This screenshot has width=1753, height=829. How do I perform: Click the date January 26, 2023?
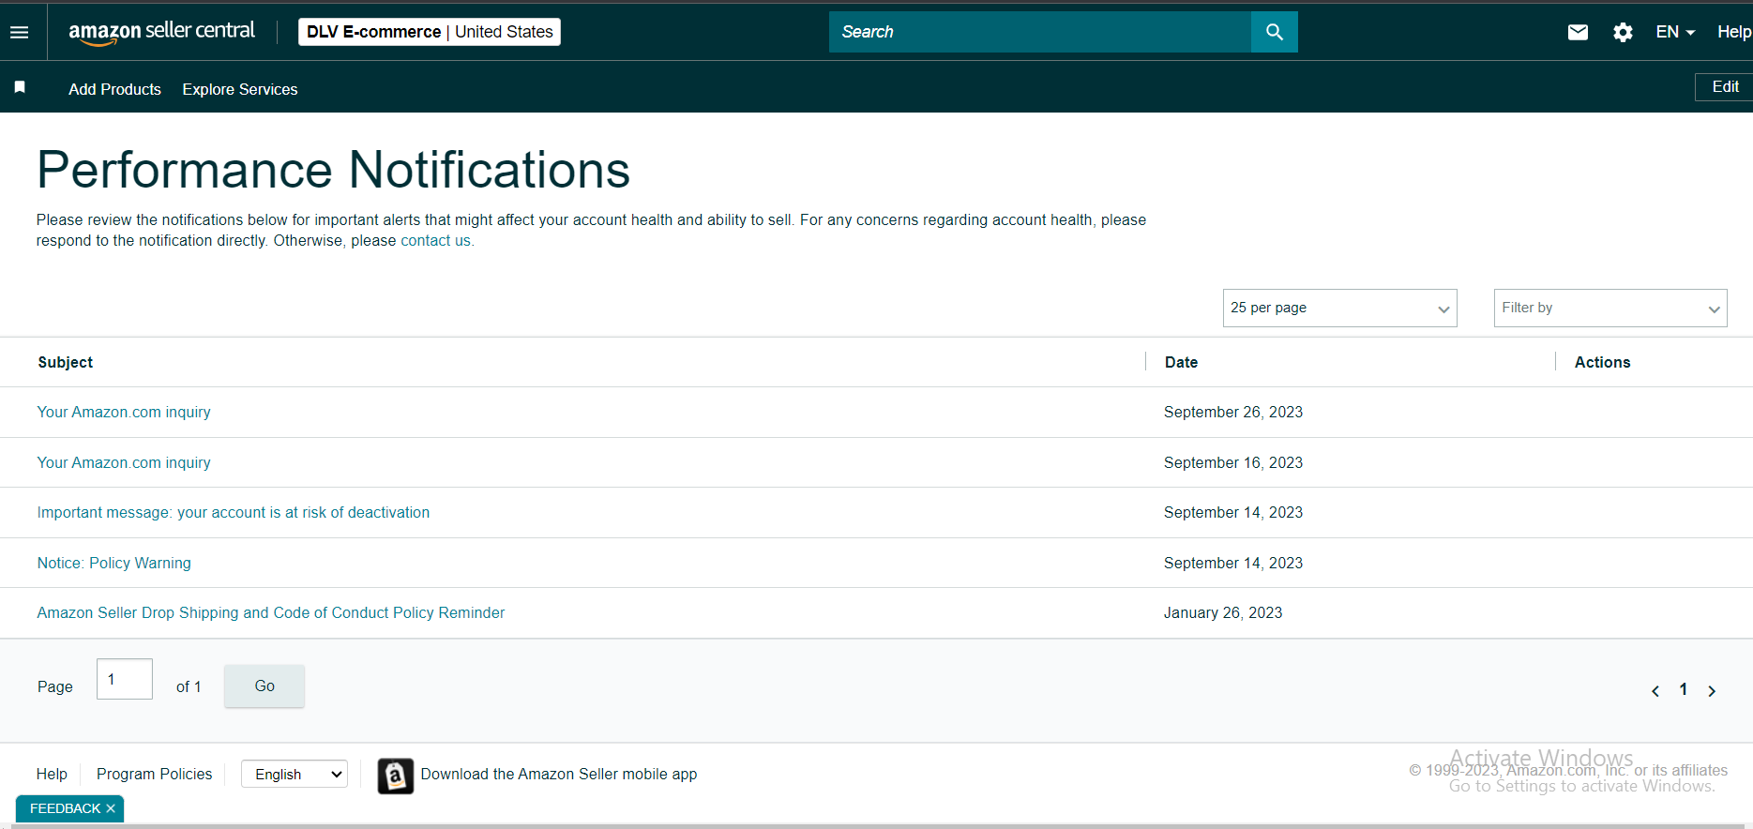pyautogui.click(x=1223, y=612)
